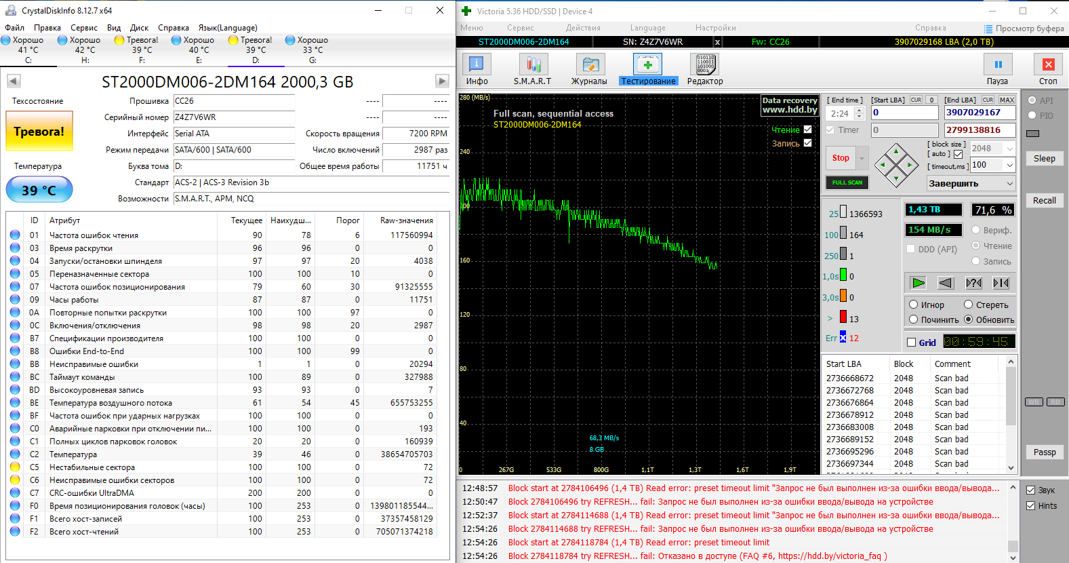Viewport: 1069px width, 563px height.
Task: Uncheck the Чтение graph checkbox
Action: 807,130
